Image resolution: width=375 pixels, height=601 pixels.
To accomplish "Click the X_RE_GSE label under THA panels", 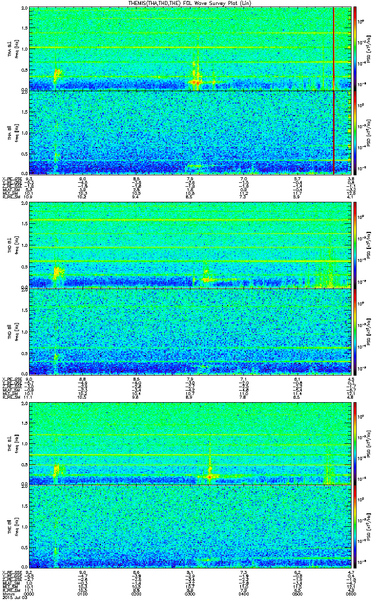I will tap(10, 179).
